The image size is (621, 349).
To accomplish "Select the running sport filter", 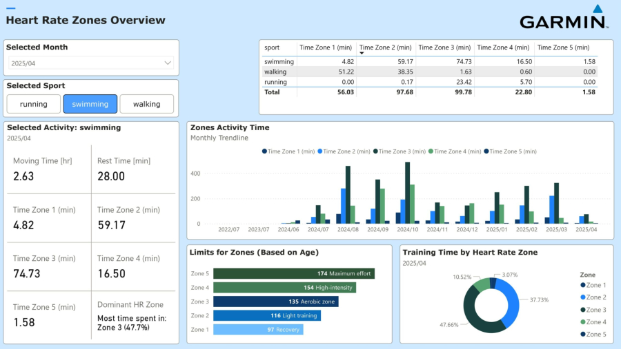I will tap(34, 104).
